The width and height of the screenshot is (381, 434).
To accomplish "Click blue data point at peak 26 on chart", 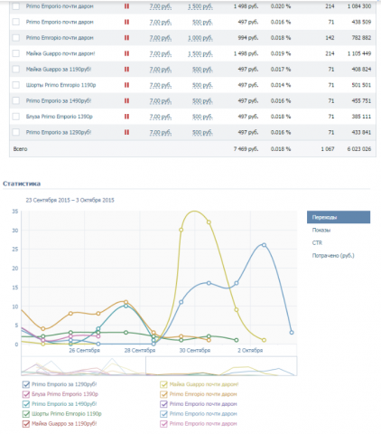I will coord(265,245).
